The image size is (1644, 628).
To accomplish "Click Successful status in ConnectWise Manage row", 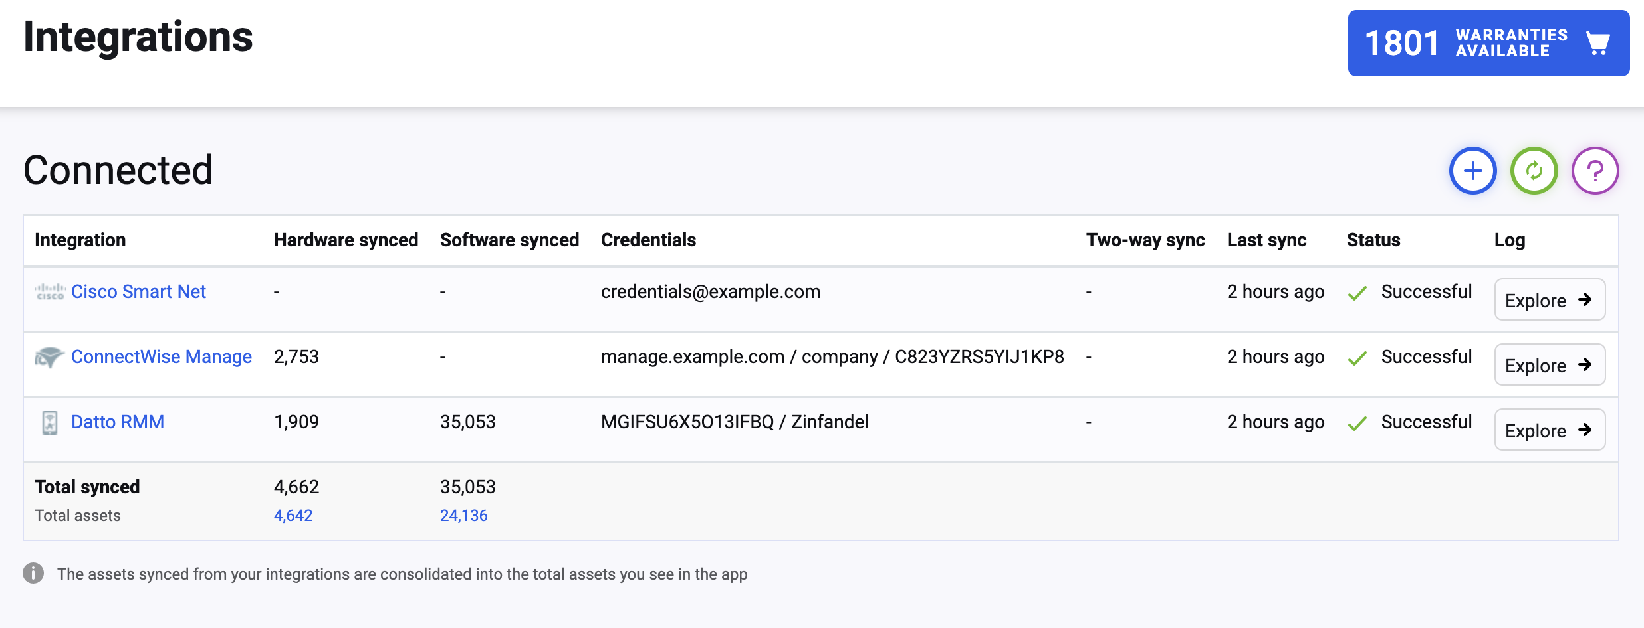I will tap(1426, 356).
